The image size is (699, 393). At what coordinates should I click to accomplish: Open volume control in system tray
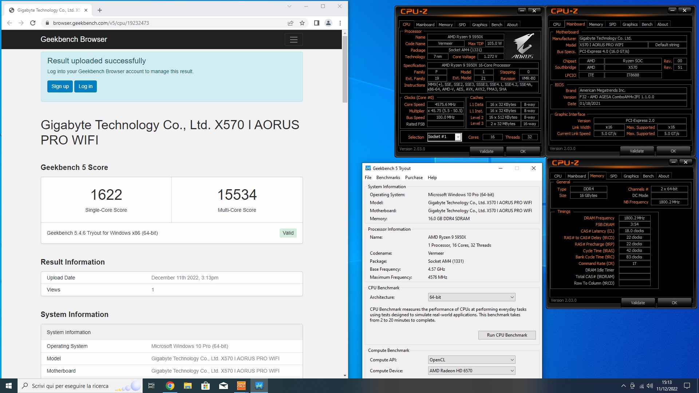point(650,386)
